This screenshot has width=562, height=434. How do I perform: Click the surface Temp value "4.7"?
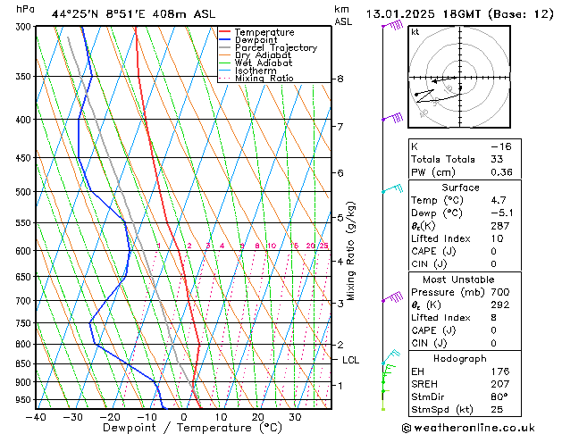click(499, 200)
